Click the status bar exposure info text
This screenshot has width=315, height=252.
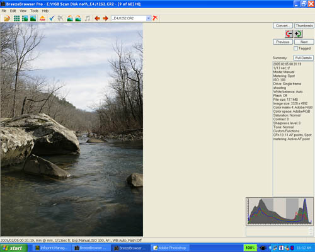point(71,240)
